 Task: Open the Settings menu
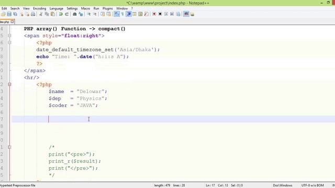[72, 8]
